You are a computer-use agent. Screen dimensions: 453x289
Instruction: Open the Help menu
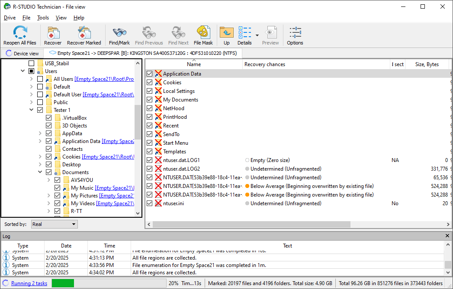pos(79,18)
